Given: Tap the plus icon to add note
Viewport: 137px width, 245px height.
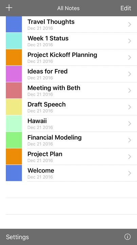Looking at the screenshot, I should click(9, 8).
